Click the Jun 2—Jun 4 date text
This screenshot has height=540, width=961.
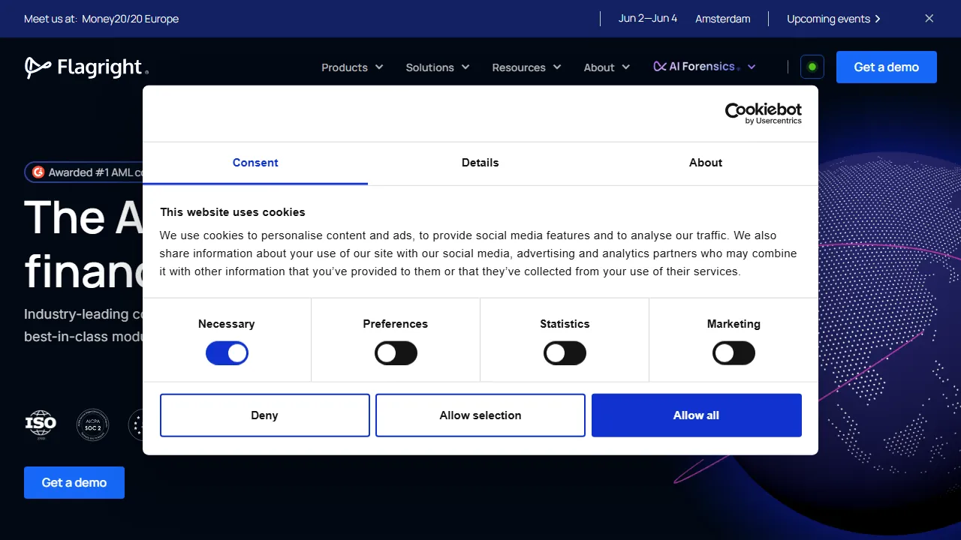coord(648,19)
